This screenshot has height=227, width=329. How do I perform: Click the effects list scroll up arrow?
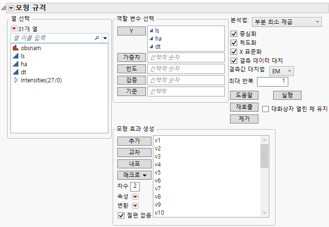pyautogui.click(x=265, y=140)
